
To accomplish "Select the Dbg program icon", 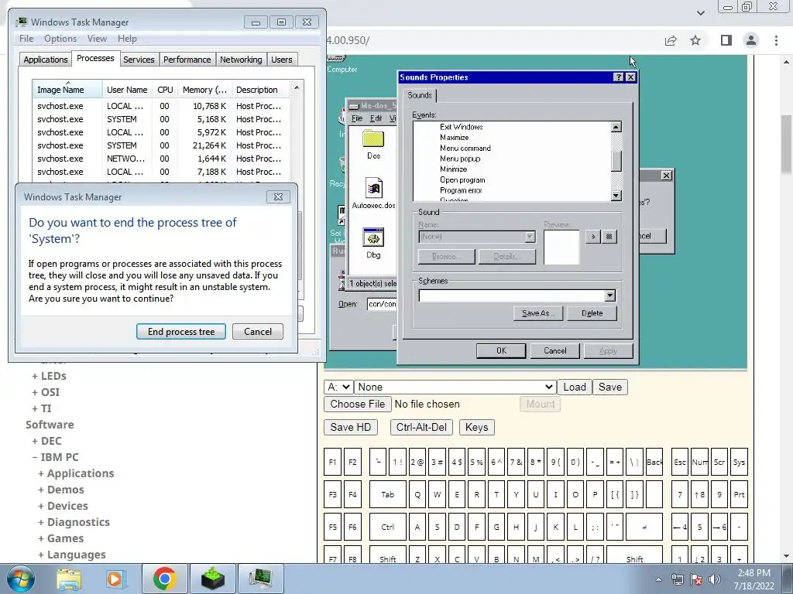I will pyautogui.click(x=373, y=237).
